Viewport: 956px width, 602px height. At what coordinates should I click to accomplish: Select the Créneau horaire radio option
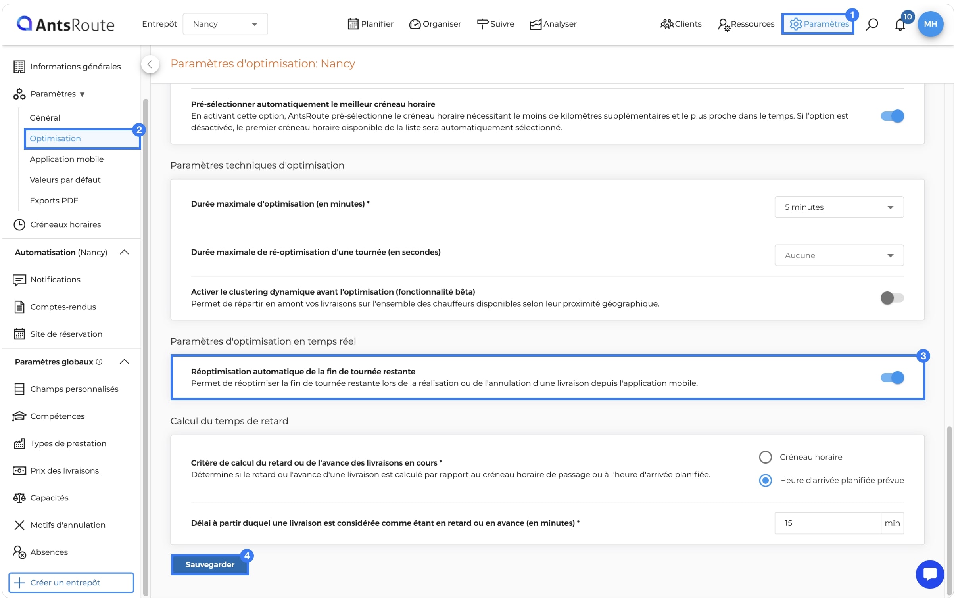tap(765, 457)
